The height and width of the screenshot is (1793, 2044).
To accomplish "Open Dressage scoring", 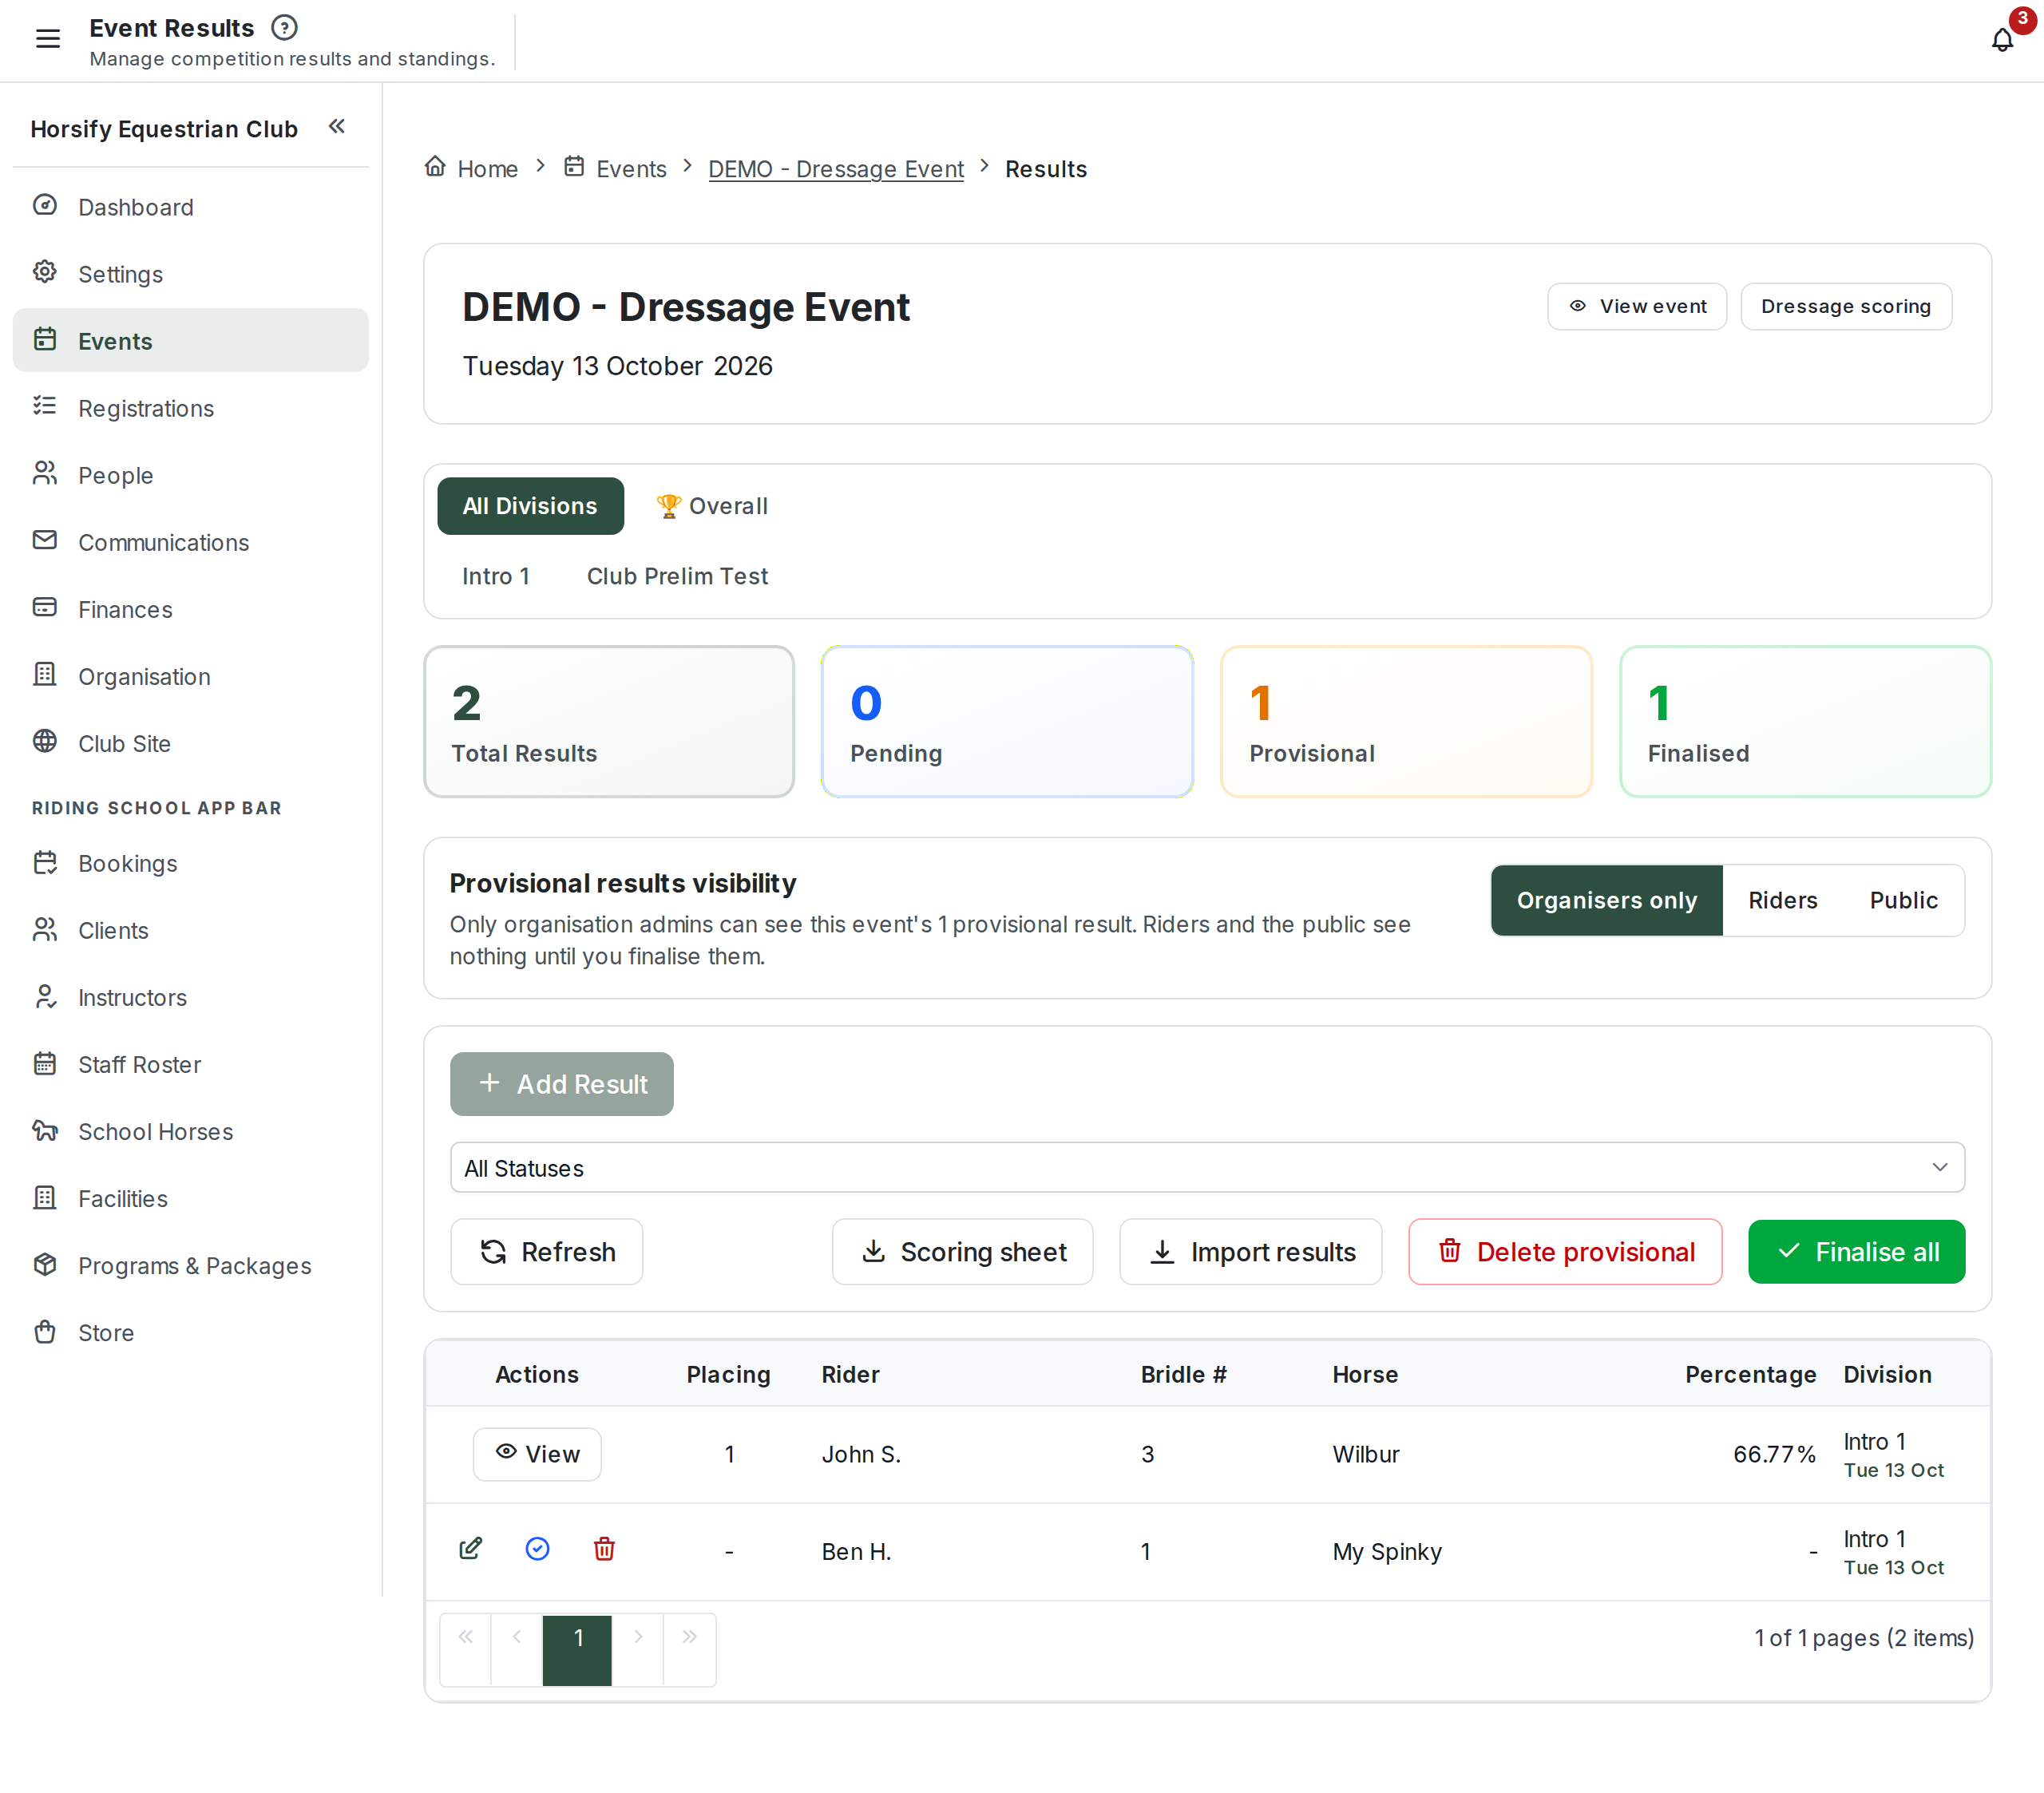I will point(1845,306).
